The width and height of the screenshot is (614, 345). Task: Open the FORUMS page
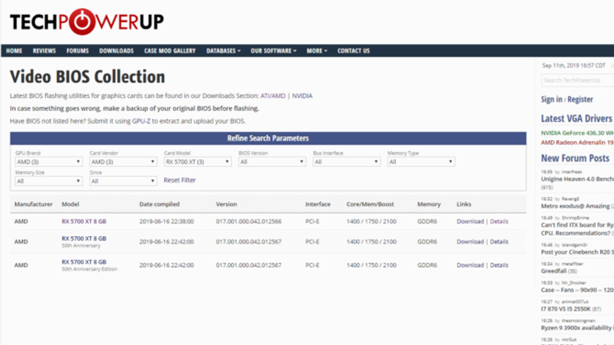click(x=78, y=51)
